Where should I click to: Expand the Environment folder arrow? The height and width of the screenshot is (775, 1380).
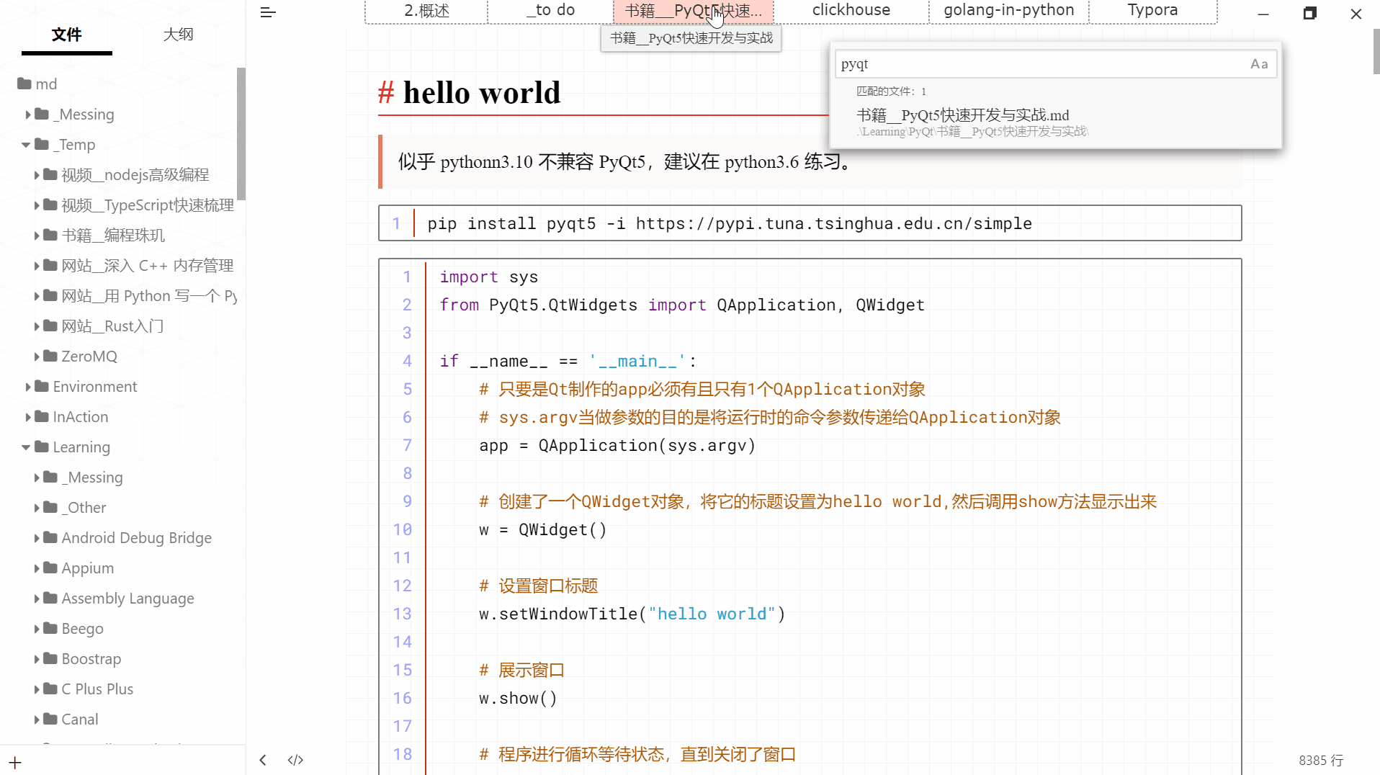28,387
